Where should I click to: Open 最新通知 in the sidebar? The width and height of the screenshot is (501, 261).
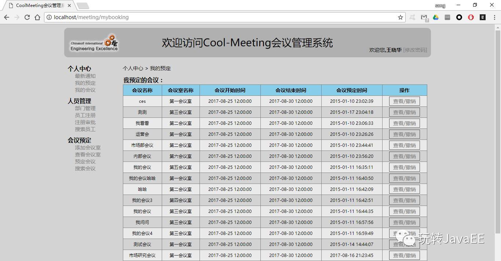[x=85, y=76]
